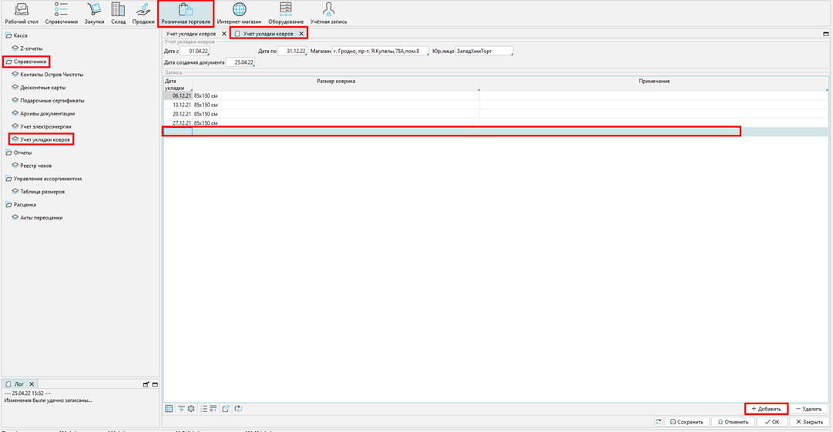Screen dimensions: 833x432
Task: Click the Интернет-магазин globe icon
Action: 240,13
